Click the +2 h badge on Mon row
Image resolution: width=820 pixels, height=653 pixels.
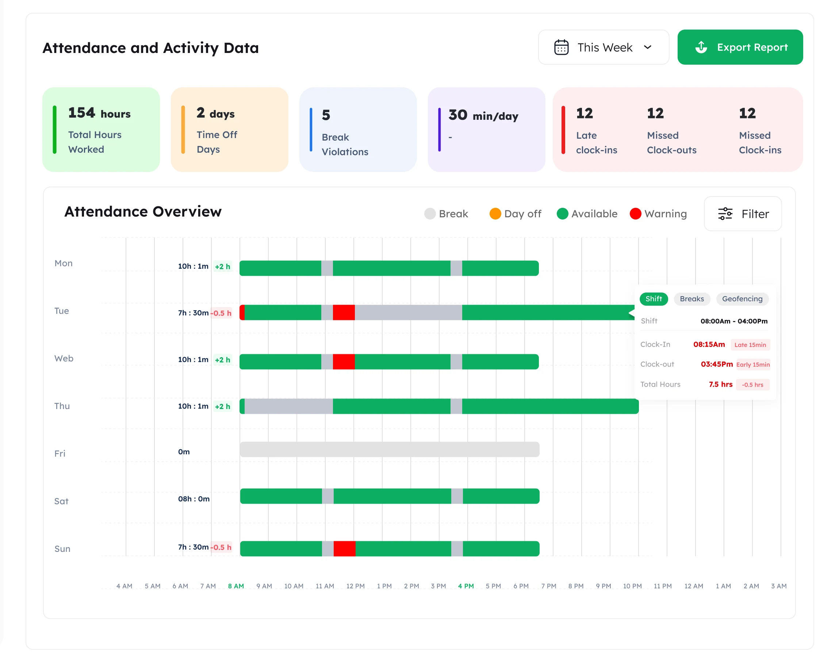(222, 267)
